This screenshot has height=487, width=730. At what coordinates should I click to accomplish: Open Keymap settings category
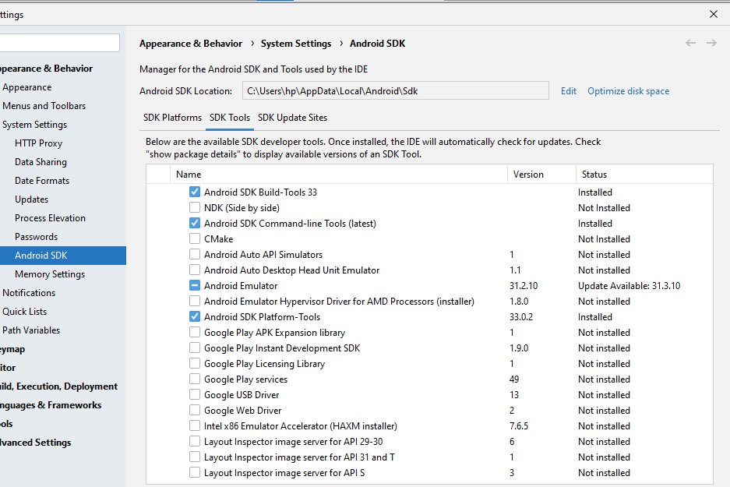pos(12,349)
